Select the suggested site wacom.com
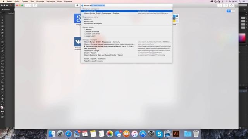The image size is (248, 139). 89,21
